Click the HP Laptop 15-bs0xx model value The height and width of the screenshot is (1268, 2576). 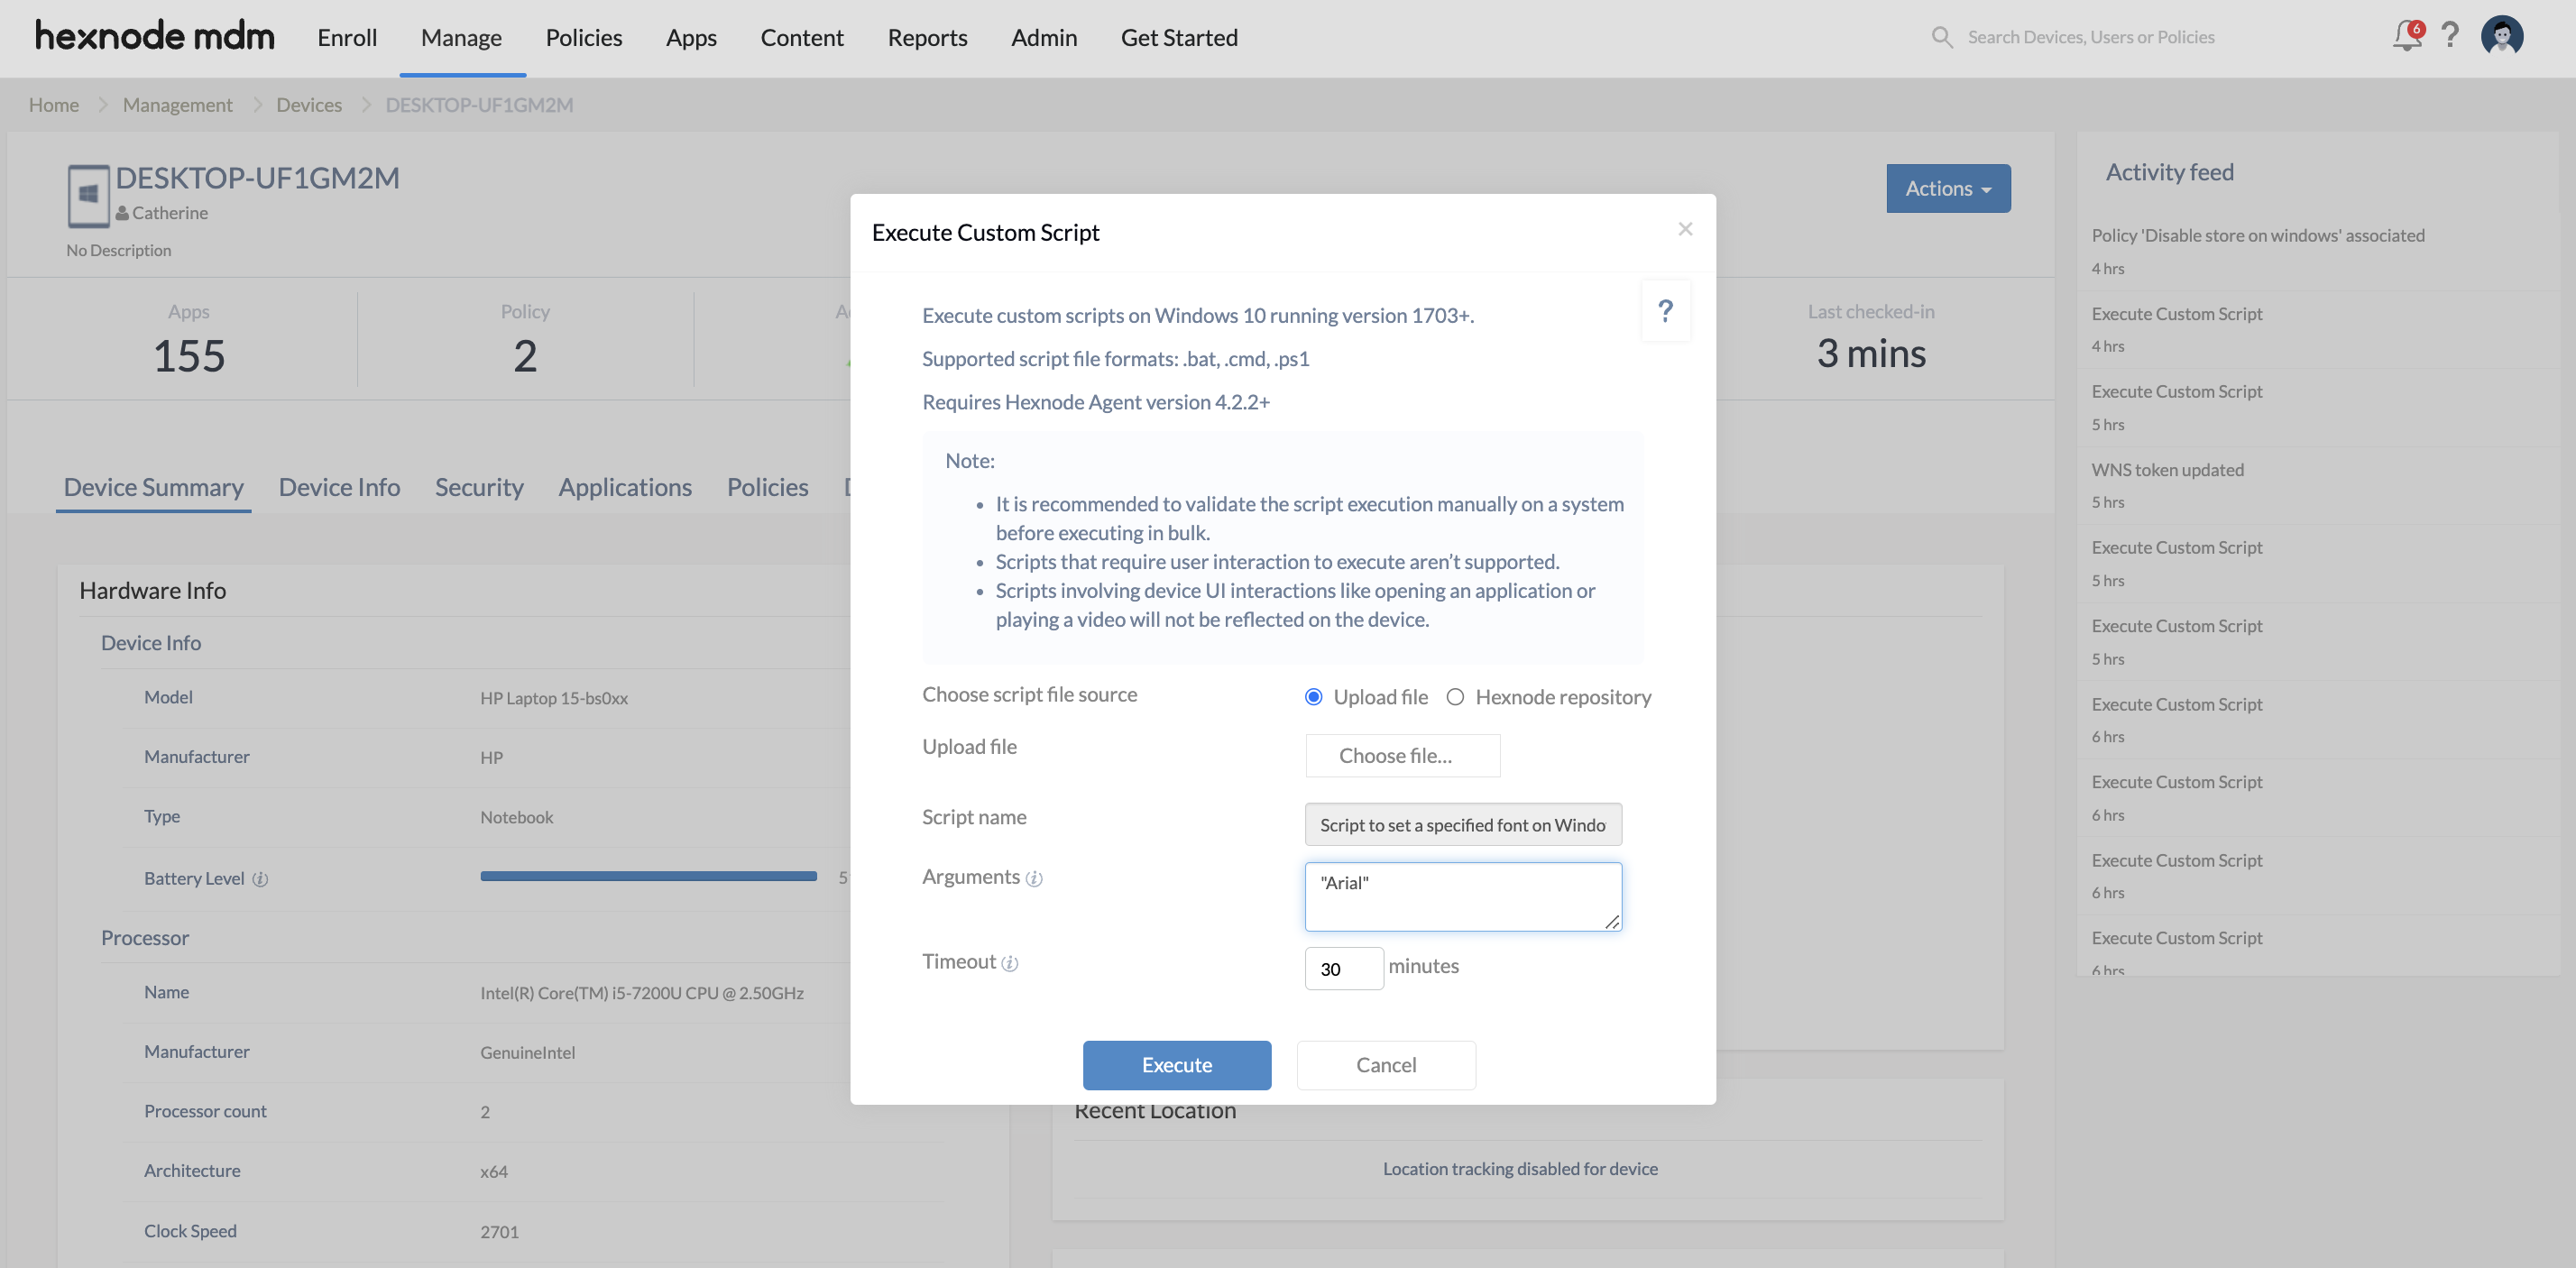[553, 698]
